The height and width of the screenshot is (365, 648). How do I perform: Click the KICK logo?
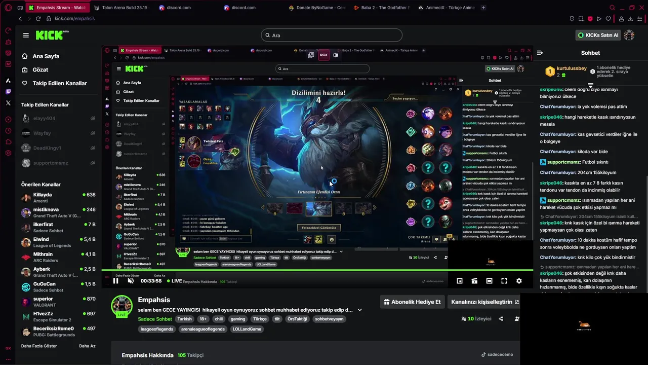pos(52,35)
